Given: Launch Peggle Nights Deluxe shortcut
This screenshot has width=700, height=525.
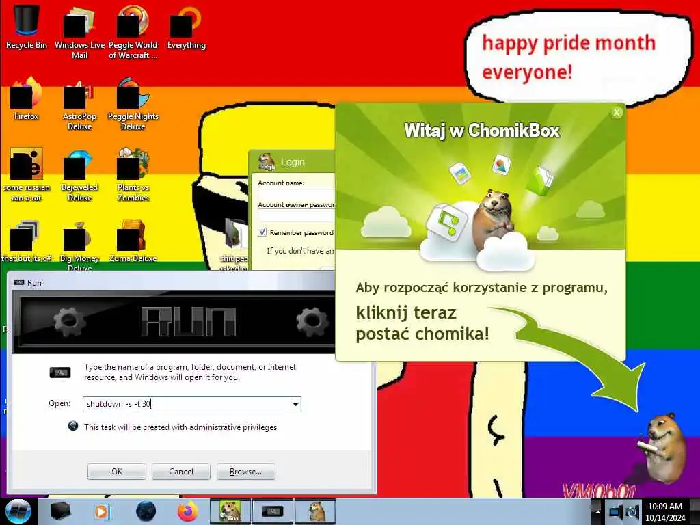Looking at the screenshot, I should 133,103.
